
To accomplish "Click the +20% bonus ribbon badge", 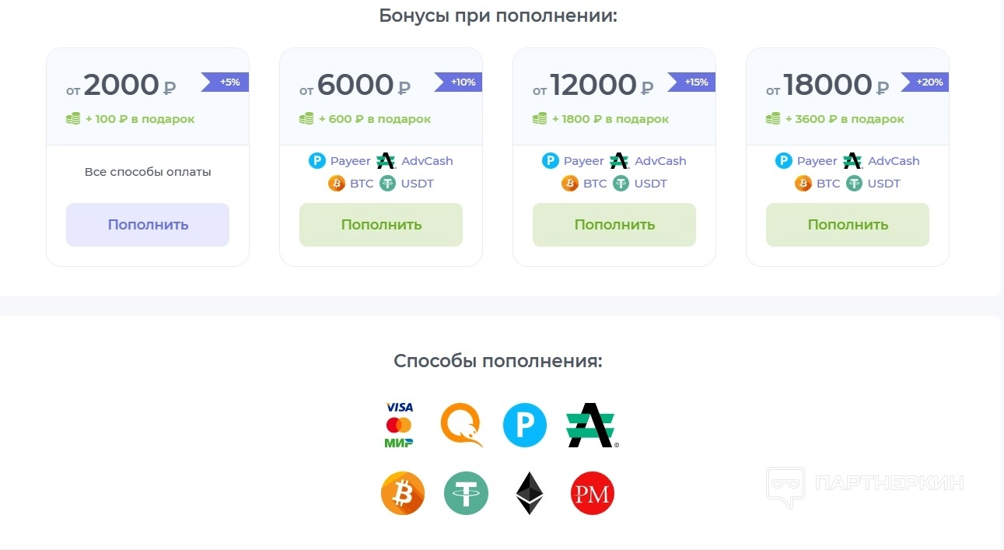I will point(925,82).
